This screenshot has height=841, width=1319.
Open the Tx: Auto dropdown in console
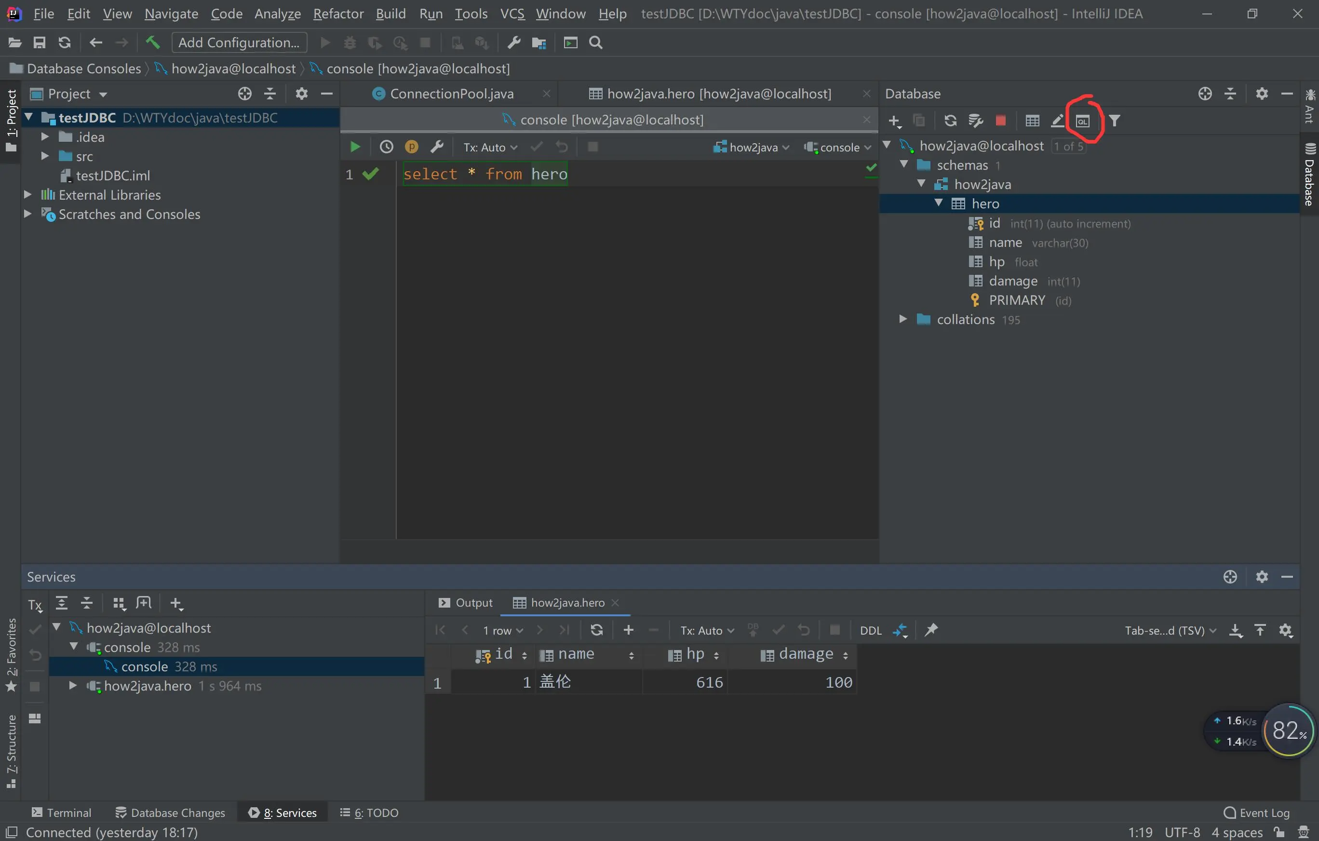490,148
